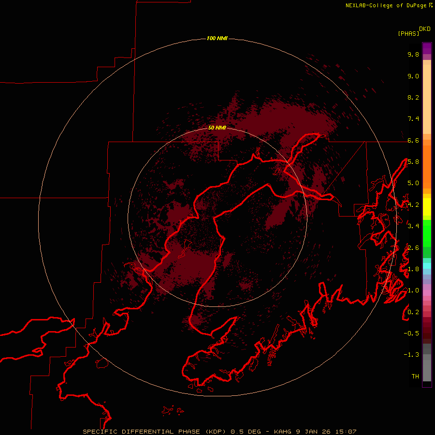Click the 7.4 scale label
435x435 pixels.
pyautogui.click(x=413, y=119)
